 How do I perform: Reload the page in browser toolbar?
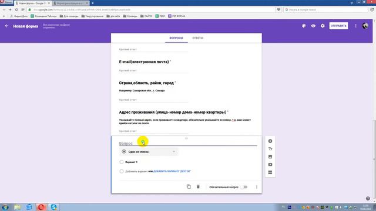pyautogui.click(x=16, y=9)
